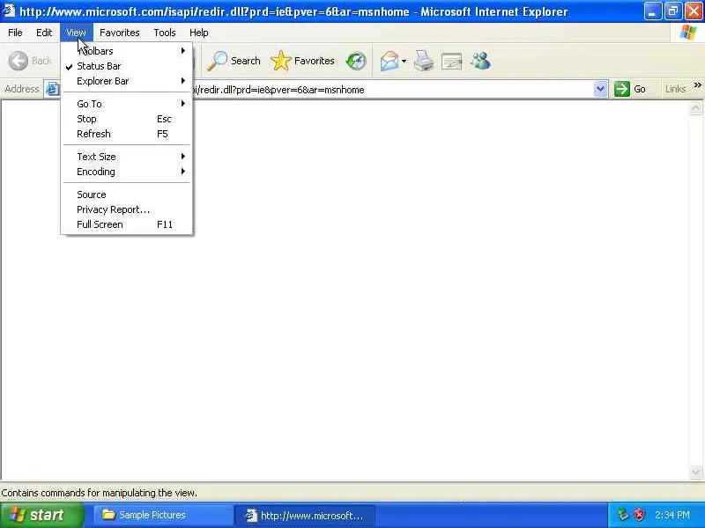This screenshot has height=528, width=705.
Task: Open the Mail button dropdown arrow
Action: (404, 61)
